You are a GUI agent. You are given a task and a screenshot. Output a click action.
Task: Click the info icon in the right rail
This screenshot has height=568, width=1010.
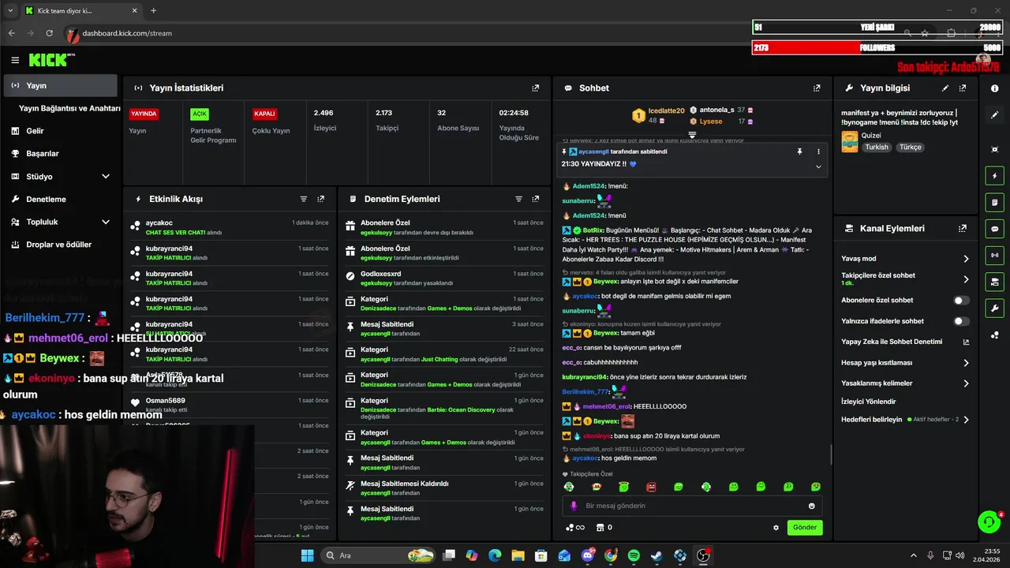click(995, 88)
